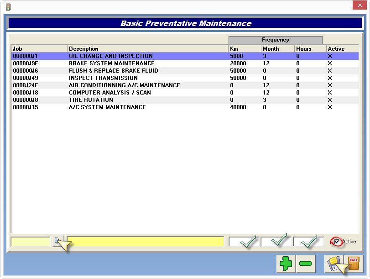Image resolution: width=370 pixels, height=279 pixels.
Task: Click the Description column header
Action: 148,49
